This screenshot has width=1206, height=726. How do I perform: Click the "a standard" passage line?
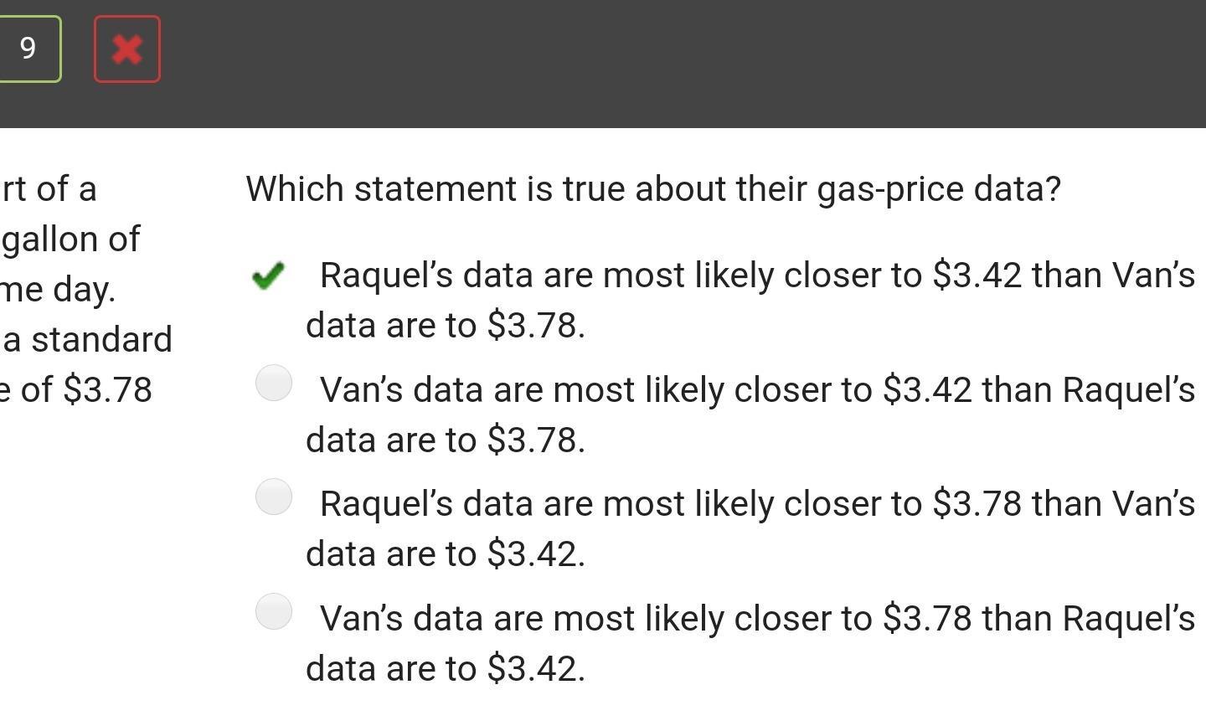[86, 339]
